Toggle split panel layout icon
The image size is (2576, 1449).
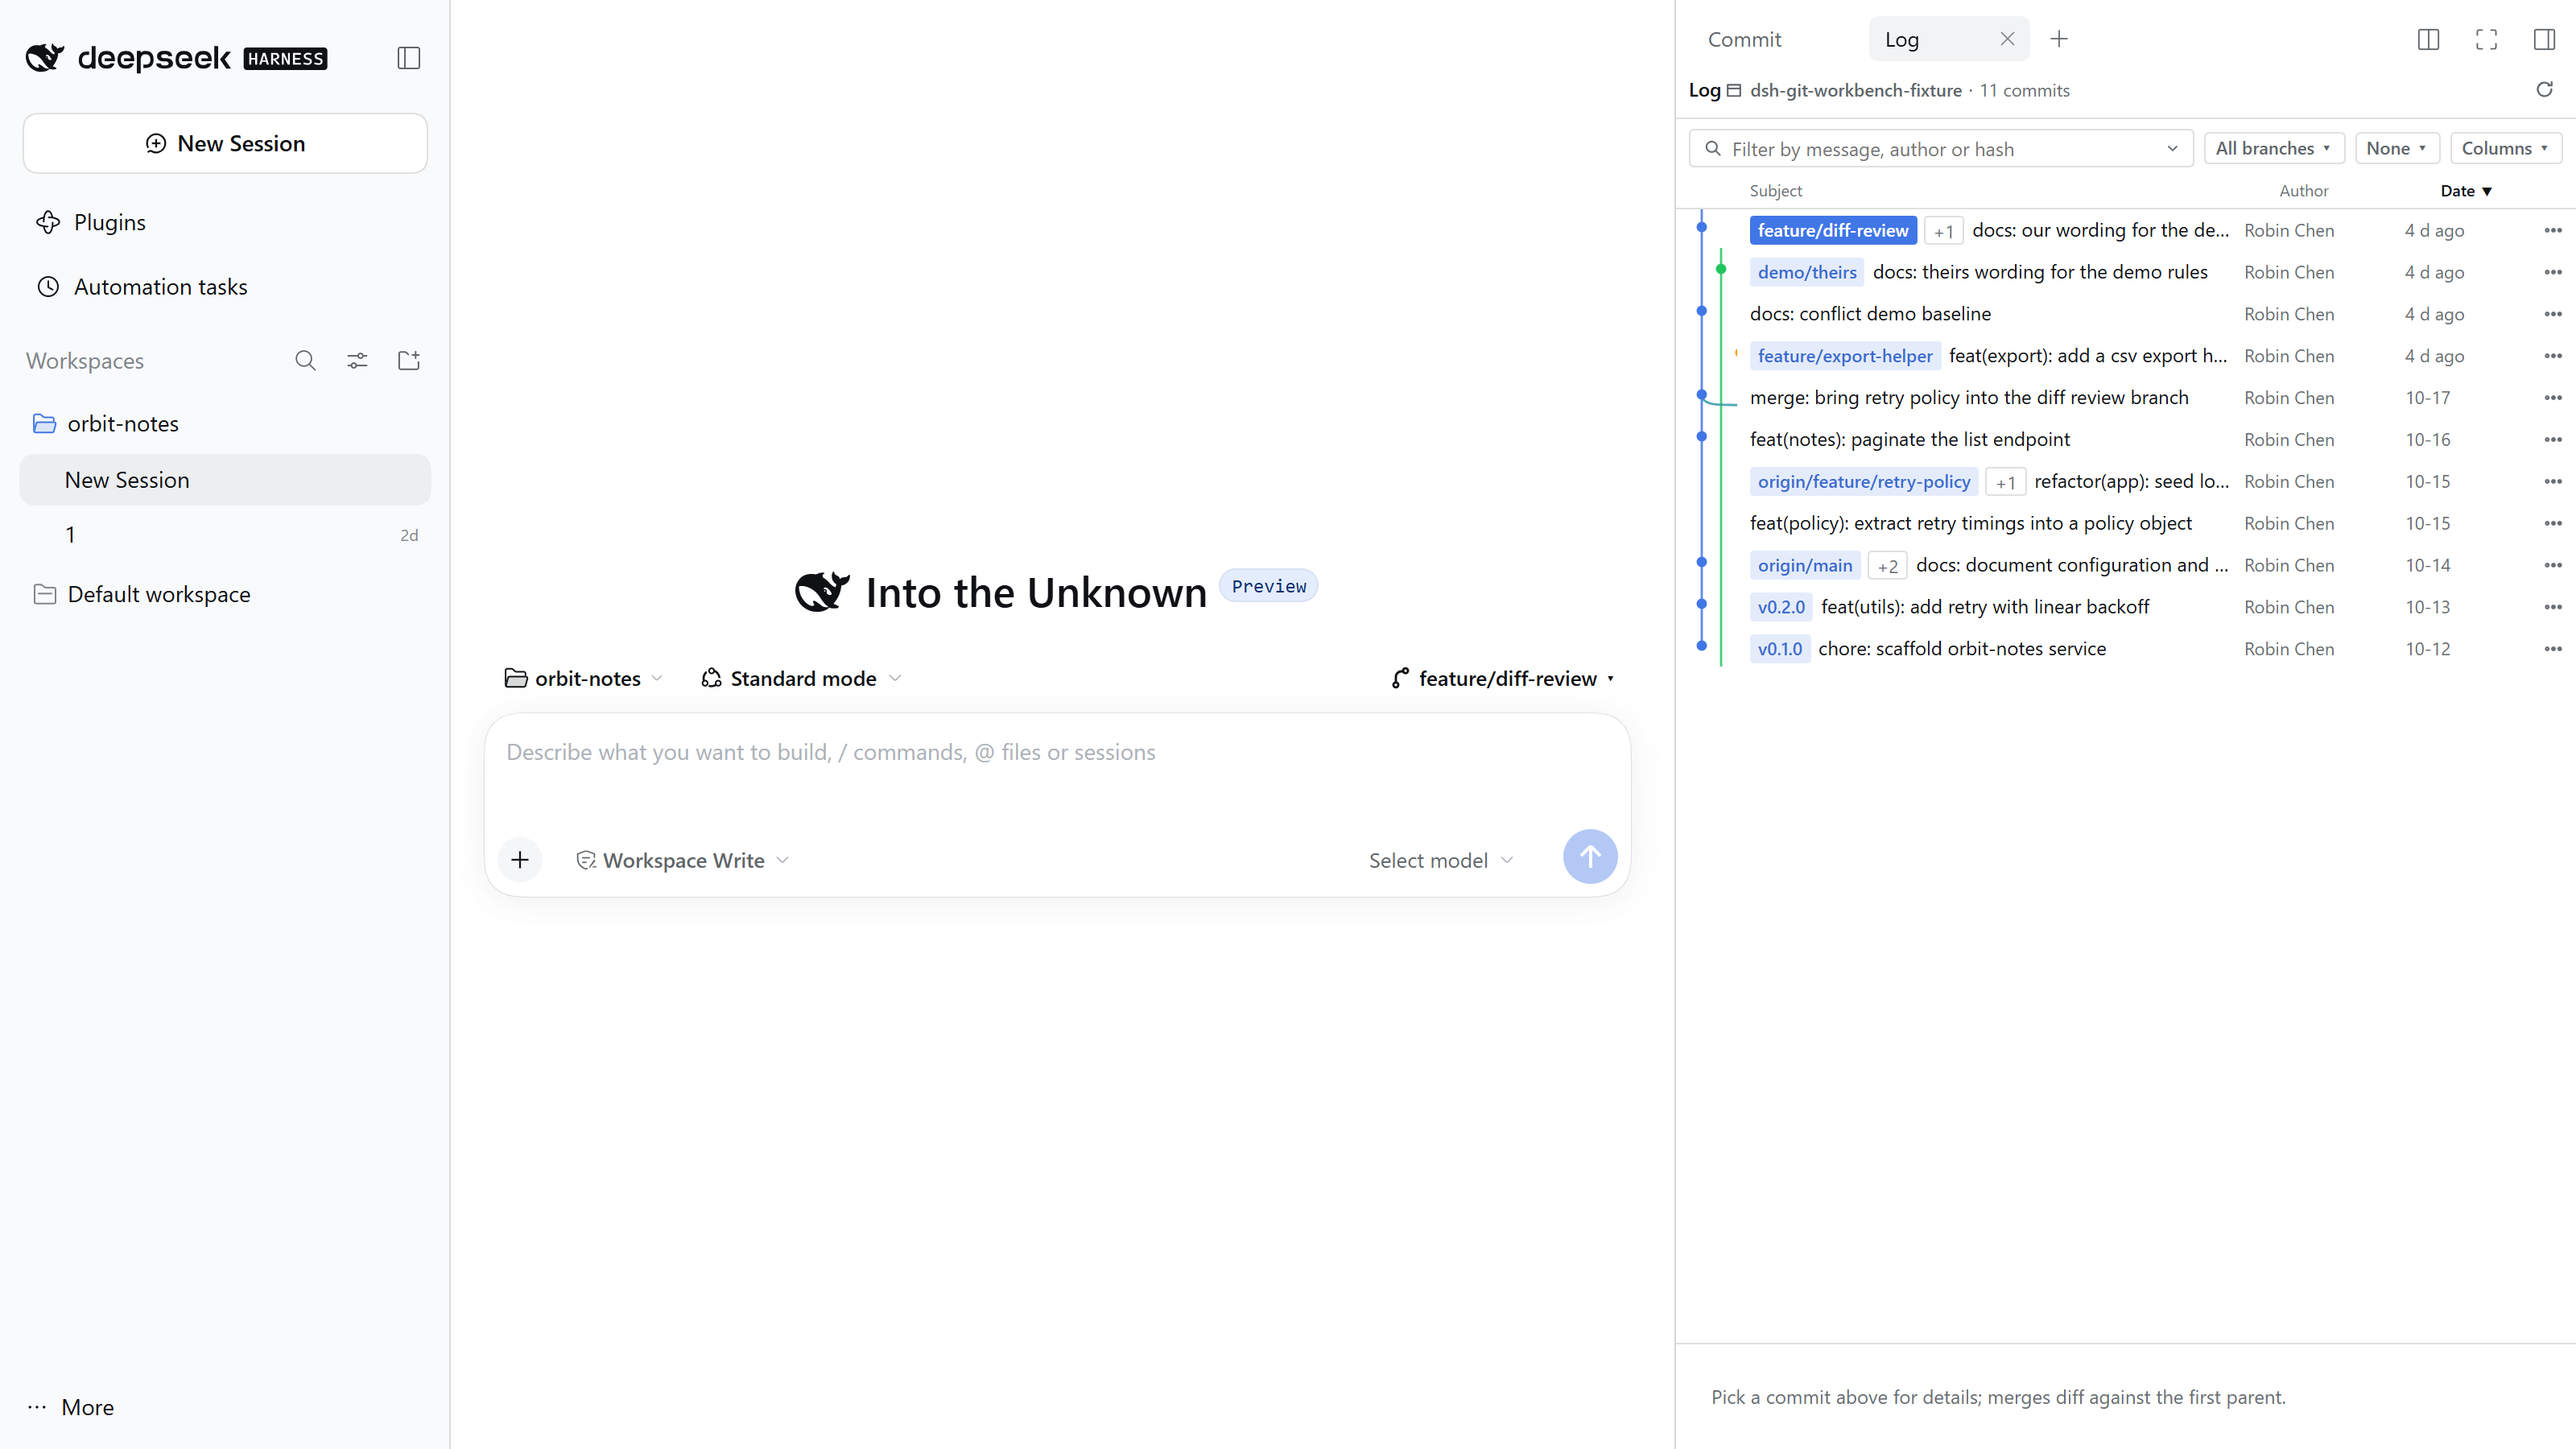2428,39
